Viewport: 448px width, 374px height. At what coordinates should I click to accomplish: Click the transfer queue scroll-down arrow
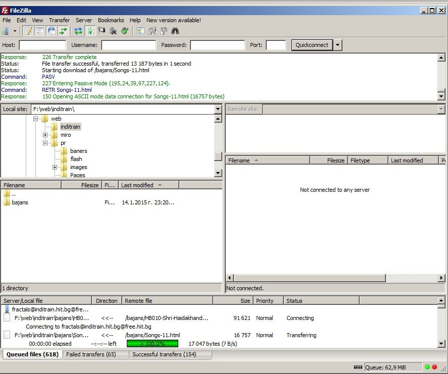[441, 344]
